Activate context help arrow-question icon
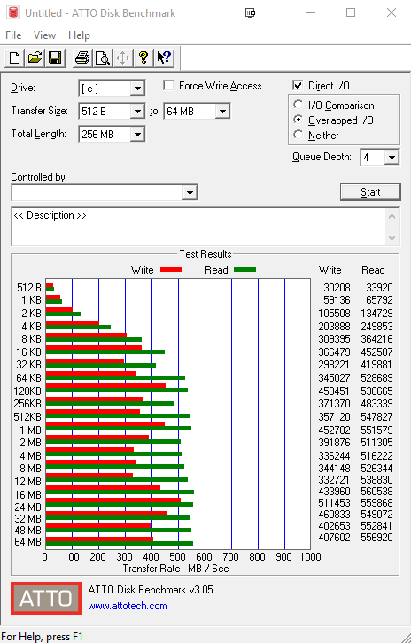 click(165, 58)
